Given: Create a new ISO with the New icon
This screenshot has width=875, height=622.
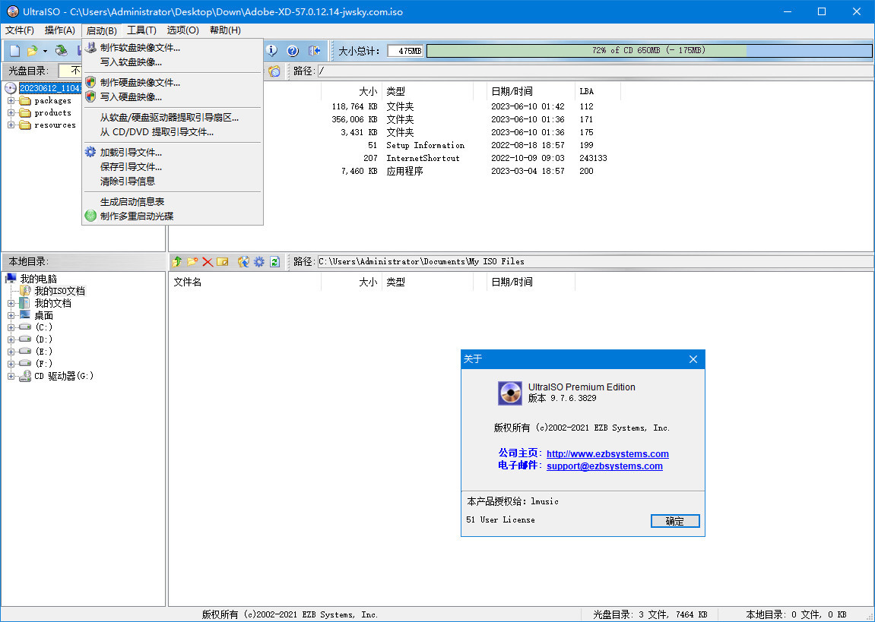Looking at the screenshot, I should click(x=15, y=51).
